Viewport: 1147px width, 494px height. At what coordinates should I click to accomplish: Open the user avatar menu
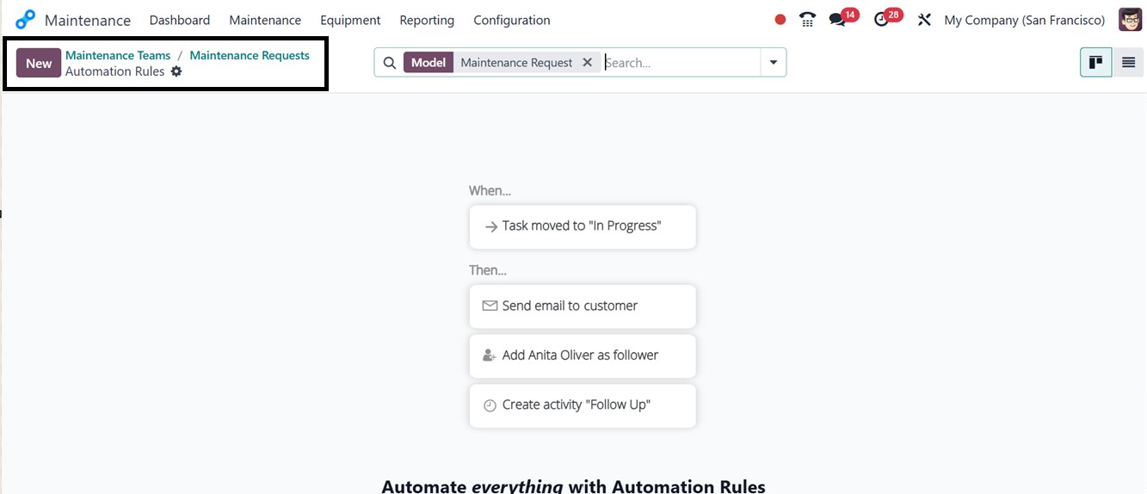tap(1130, 20)
